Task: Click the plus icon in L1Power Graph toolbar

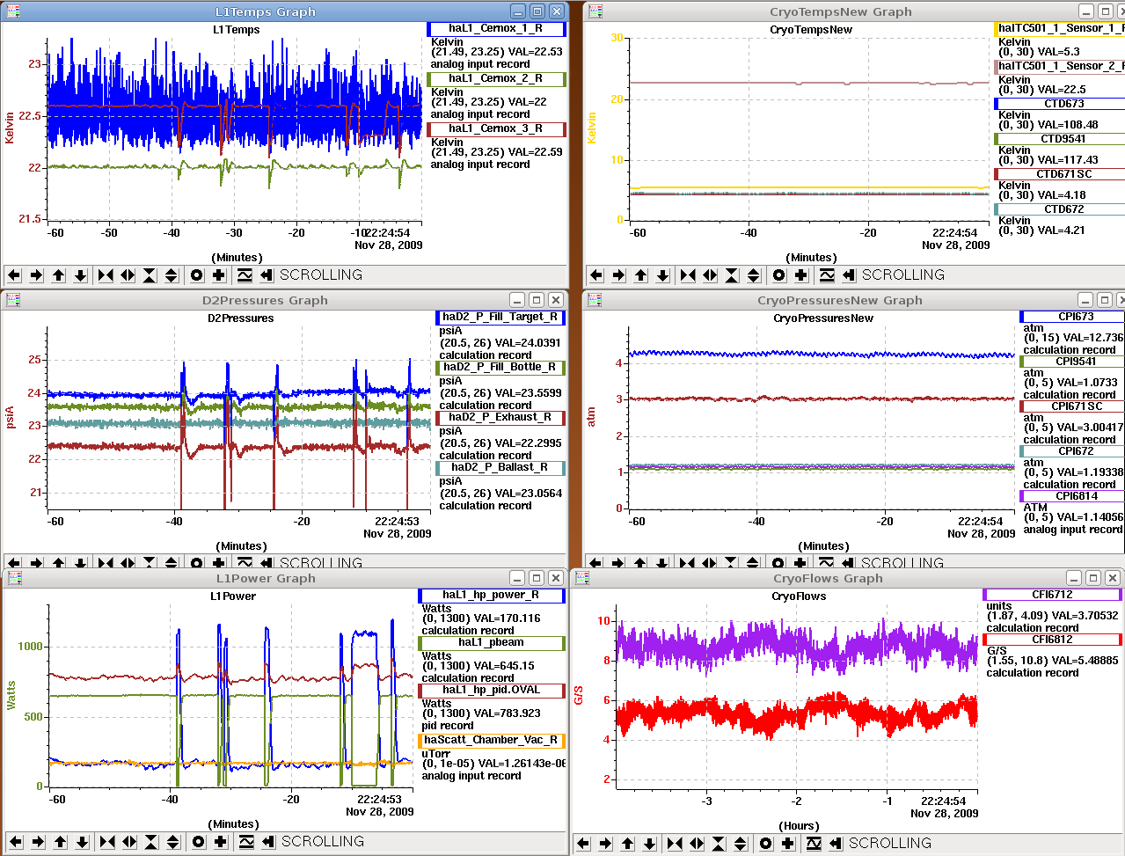Action: [221, 842]
